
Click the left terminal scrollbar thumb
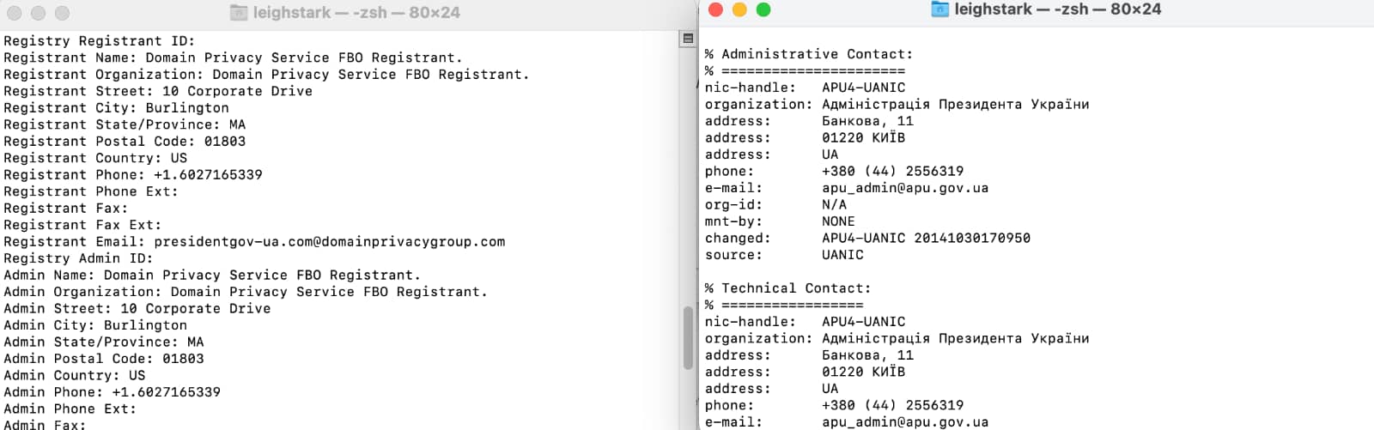(688, 337)
